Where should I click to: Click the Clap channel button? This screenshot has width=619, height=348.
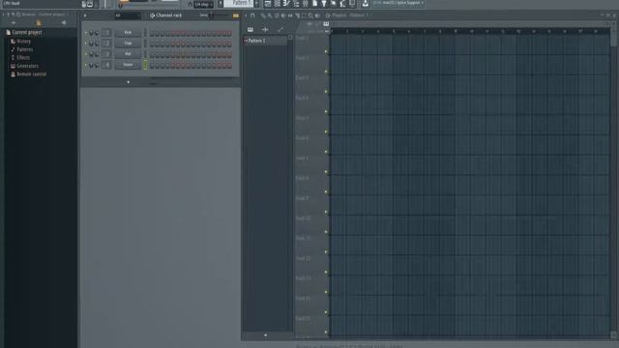tap(128, 43)
